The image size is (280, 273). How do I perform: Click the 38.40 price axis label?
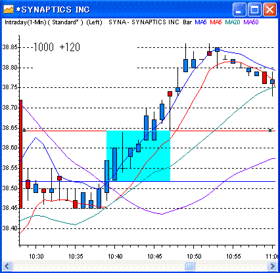point(10,228)
